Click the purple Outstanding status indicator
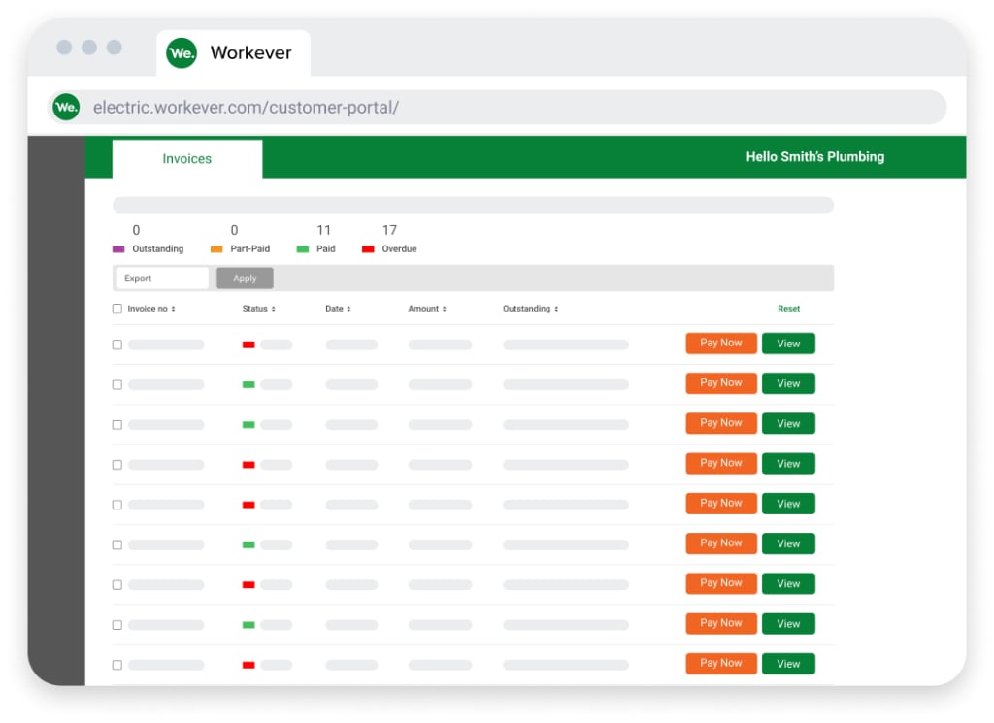 [x=118, y=249]
